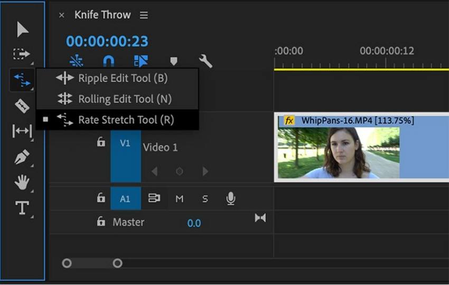
Task: Click the Master volume value 0.0
Action: tap(194, 223)
